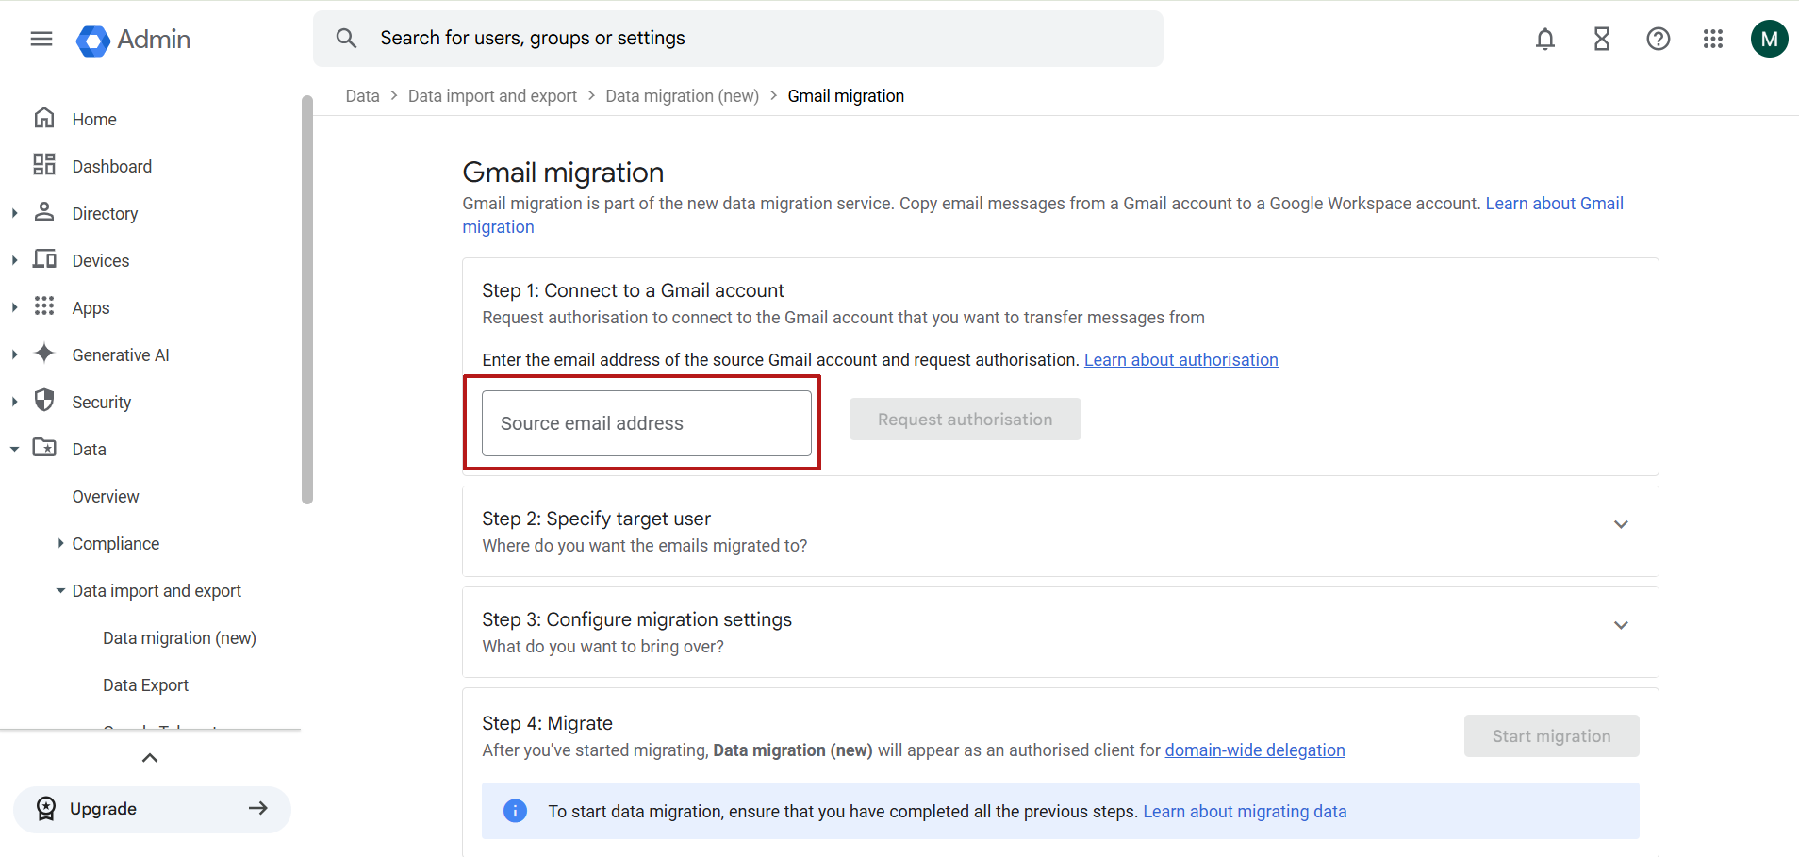
Task: Click the Step 4: Migrate heading
Action: point(547,724)
